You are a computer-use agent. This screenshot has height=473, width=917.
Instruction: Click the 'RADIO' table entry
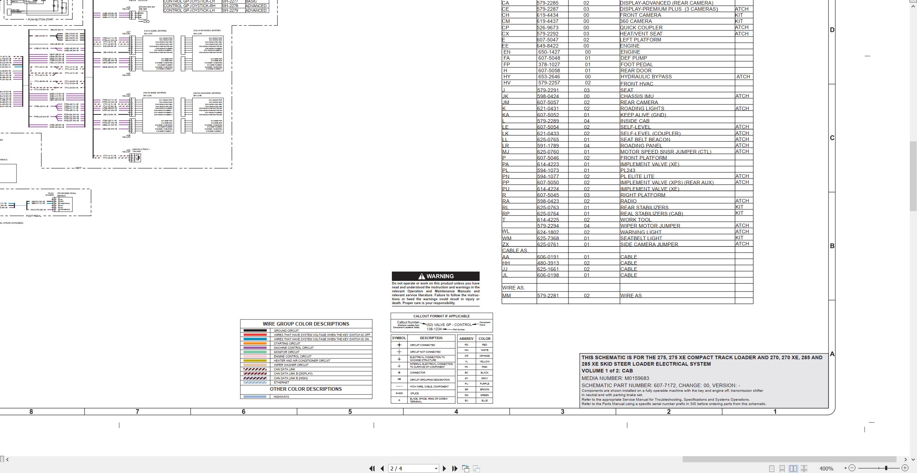click(628, 201)
